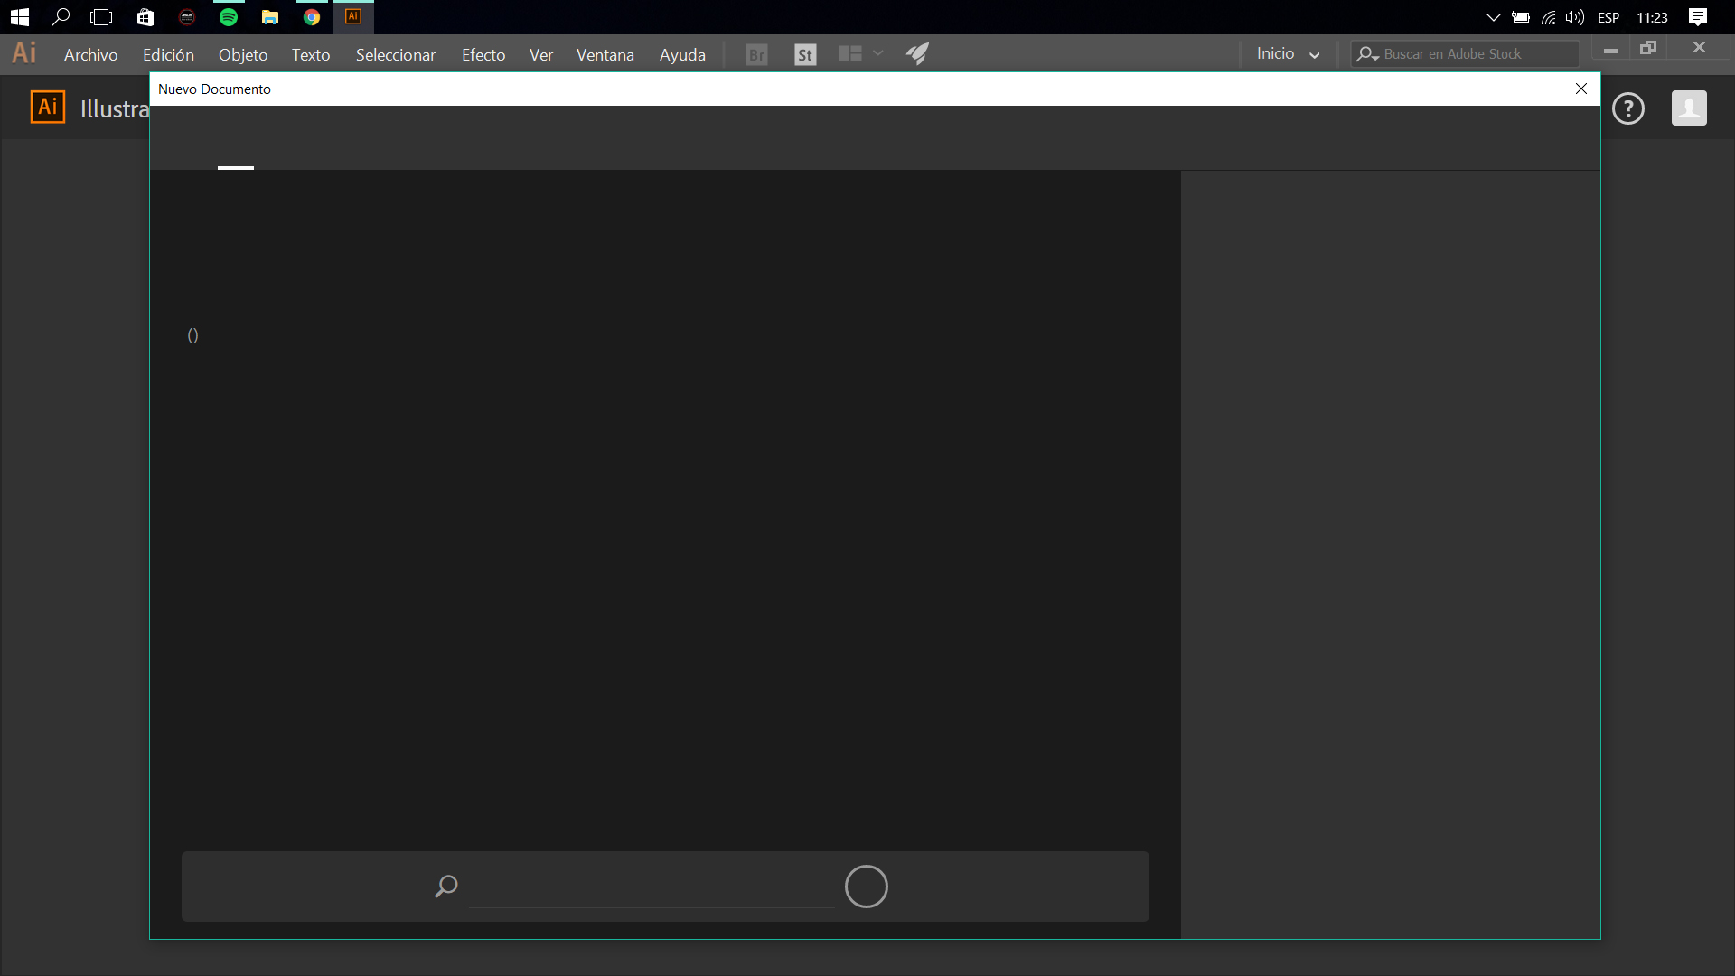Show hidden tray icons via the chevron

[x=1494, y=16]
